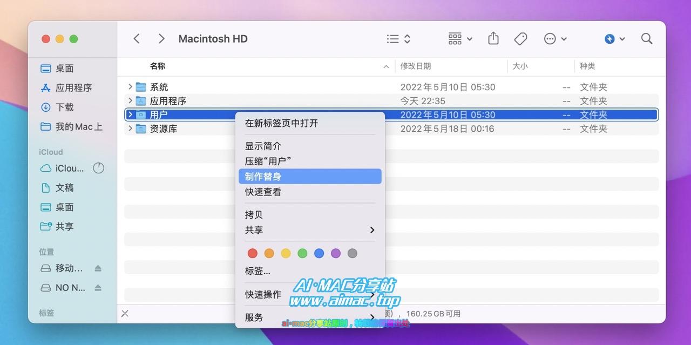The height and width of the screenshot is (345, 691).
Task: Click the path bar toggle icon at bottom
Action: 125,314
